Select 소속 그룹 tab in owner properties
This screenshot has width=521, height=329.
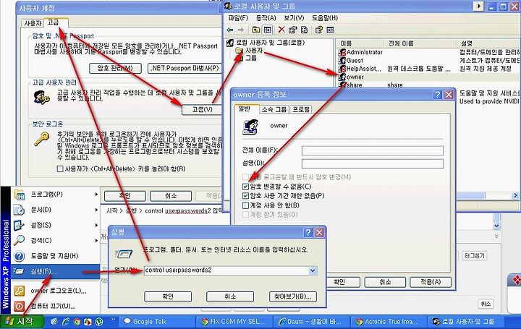point(274,109)
